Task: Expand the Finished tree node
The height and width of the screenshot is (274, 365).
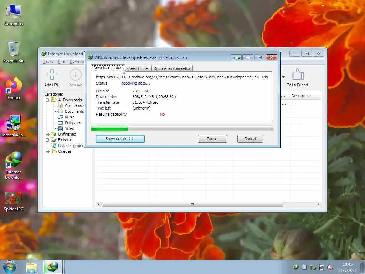Action: point(47,140)
